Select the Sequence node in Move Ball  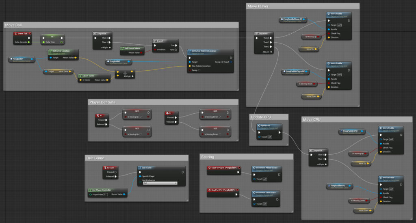(102, 41)
